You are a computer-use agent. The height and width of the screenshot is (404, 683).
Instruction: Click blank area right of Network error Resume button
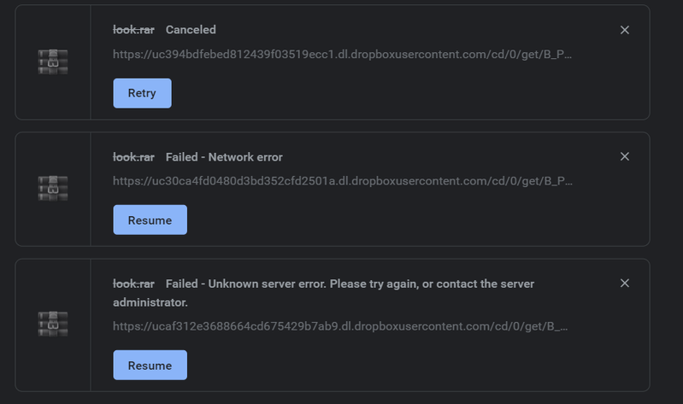pos(385,220)
